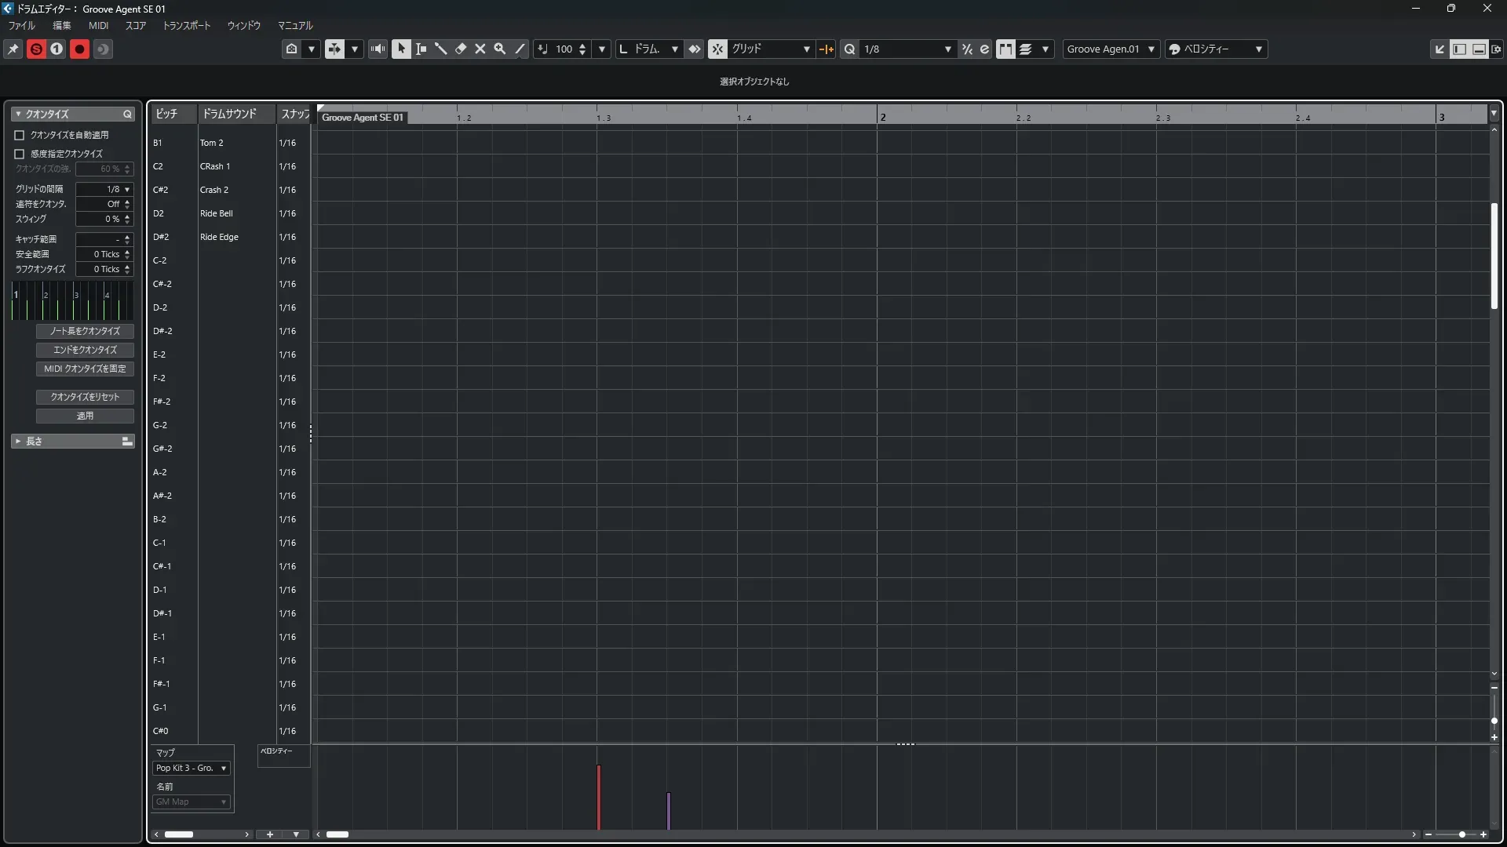The width and height of the screenshot is (1507, 847).
Task: Select the Erase tool
Action: (x=461, y=49)
